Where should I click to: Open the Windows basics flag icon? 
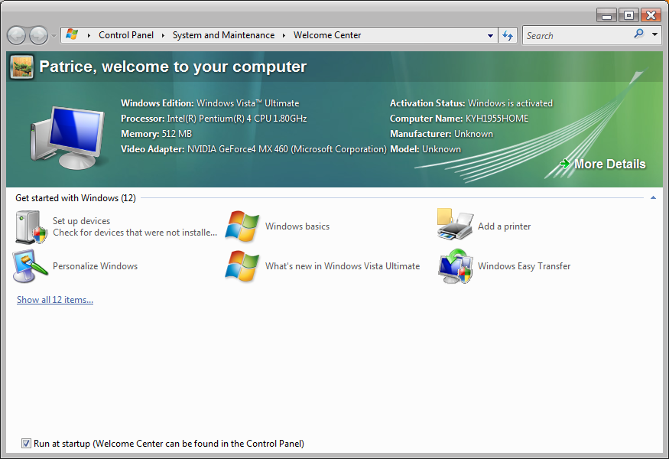click(242, 226)
